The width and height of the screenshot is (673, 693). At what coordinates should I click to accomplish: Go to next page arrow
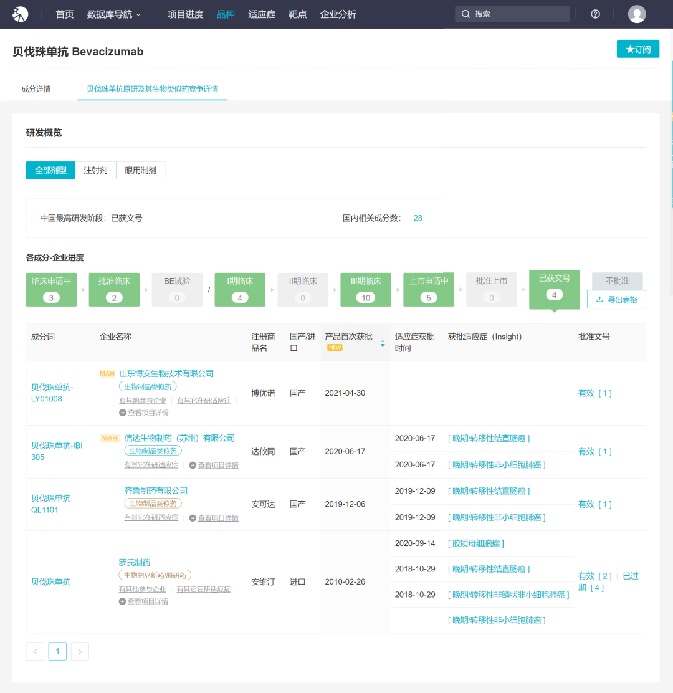pos(80,651)
